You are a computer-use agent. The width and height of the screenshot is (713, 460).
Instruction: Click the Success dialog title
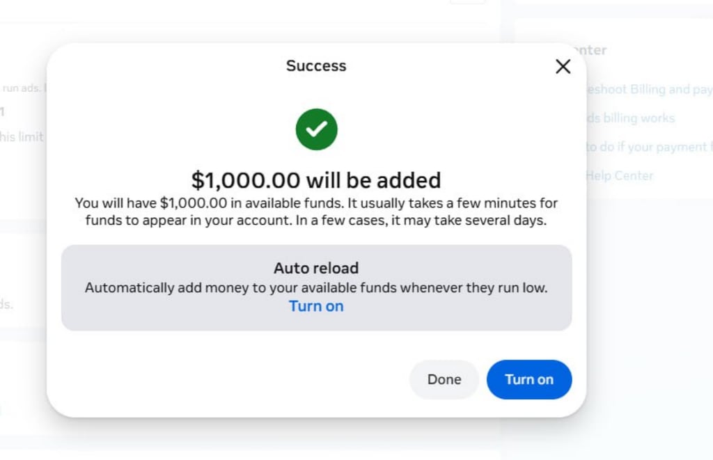tap(316, 66)
